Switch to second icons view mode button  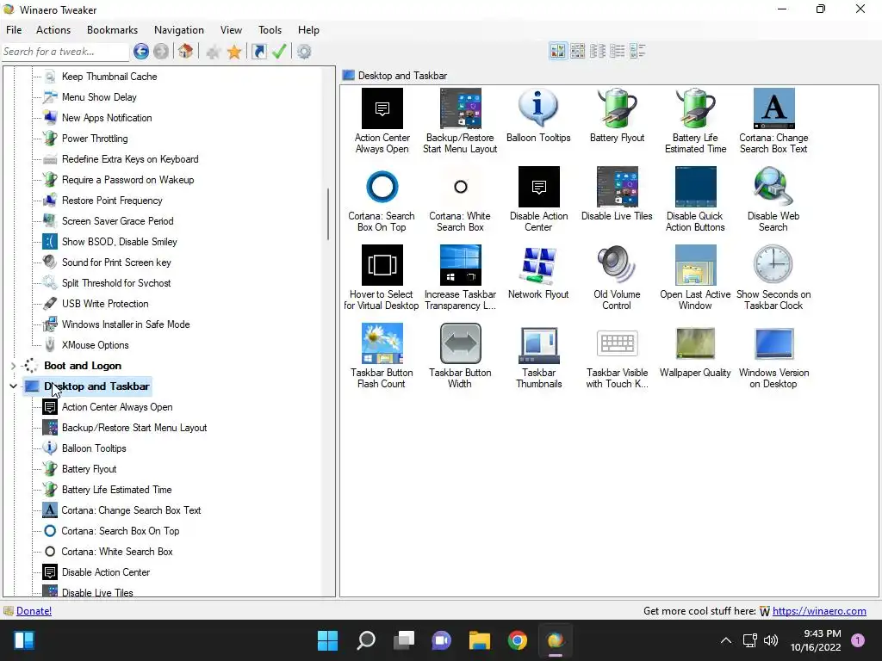tap(578, 51)
